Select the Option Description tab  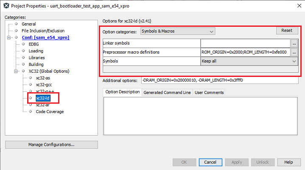coord(122,92)
